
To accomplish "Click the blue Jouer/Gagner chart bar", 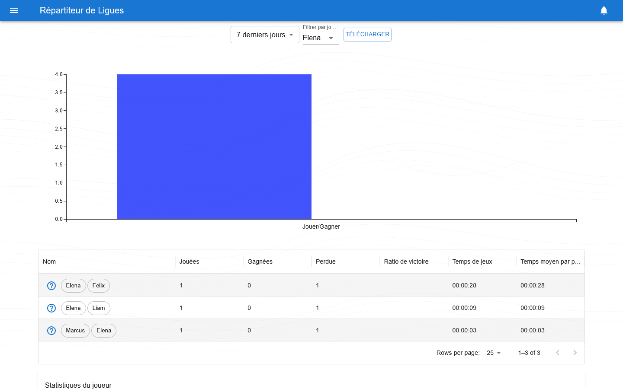I will click(214, 147).
